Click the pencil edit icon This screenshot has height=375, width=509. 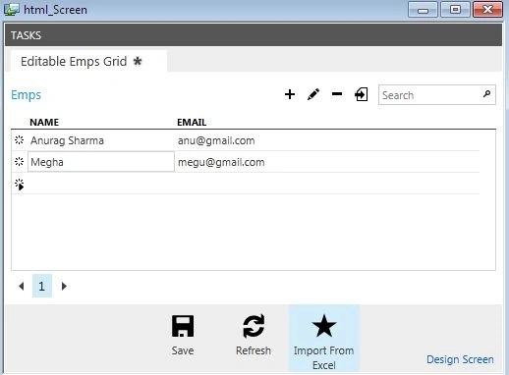pyautogui.click(x=313, y=94)
